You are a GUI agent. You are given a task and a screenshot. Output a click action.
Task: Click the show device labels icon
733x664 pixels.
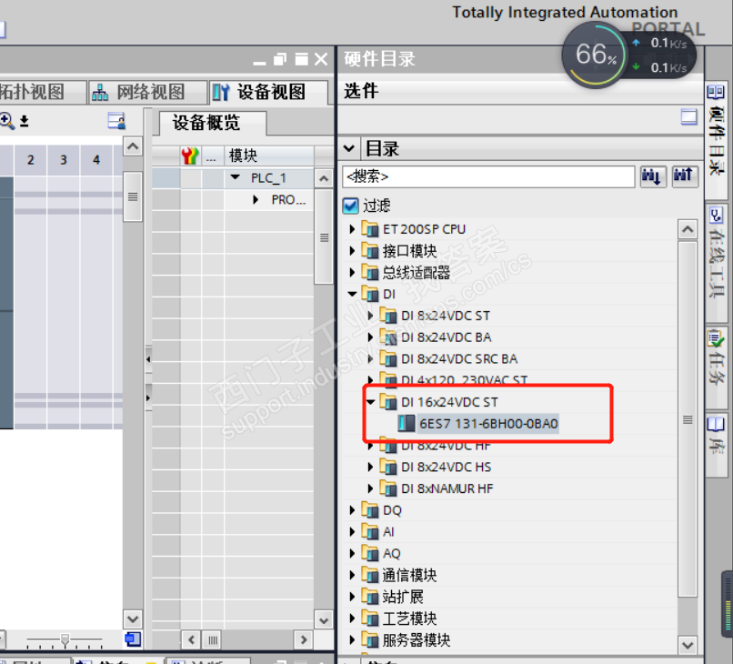[x=115, y=121]
